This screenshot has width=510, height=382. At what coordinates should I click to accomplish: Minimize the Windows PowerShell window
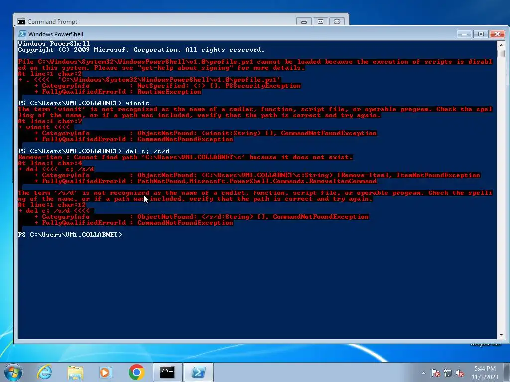[465, 34]
